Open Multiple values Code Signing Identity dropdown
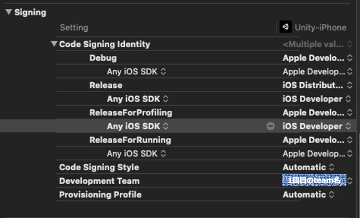360x218 pixels. click(x=317, y=44)
